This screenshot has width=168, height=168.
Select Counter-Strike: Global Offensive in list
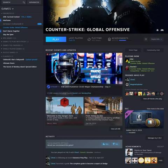click(15, 28)
